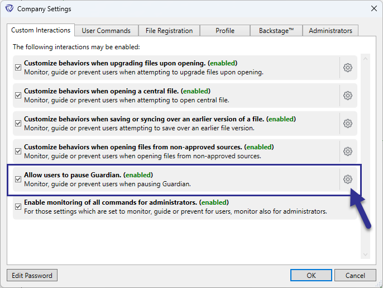Switch to the User Commands tab
The image size is (383, 288).
coord(106,31)
